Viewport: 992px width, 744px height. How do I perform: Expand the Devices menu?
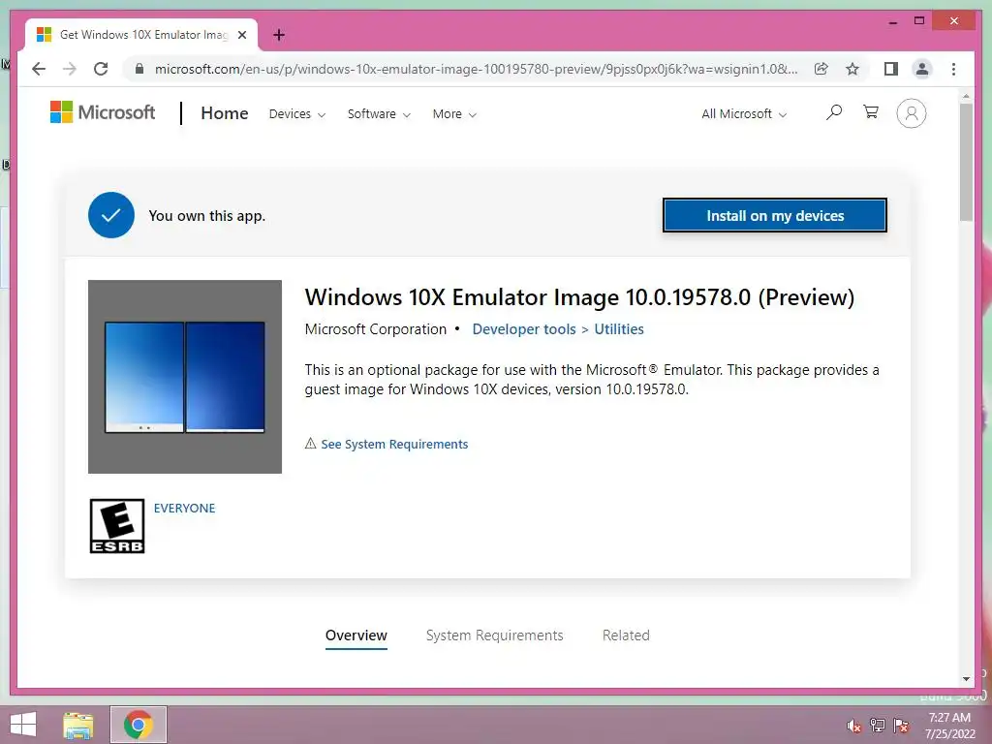click(297, 114)
